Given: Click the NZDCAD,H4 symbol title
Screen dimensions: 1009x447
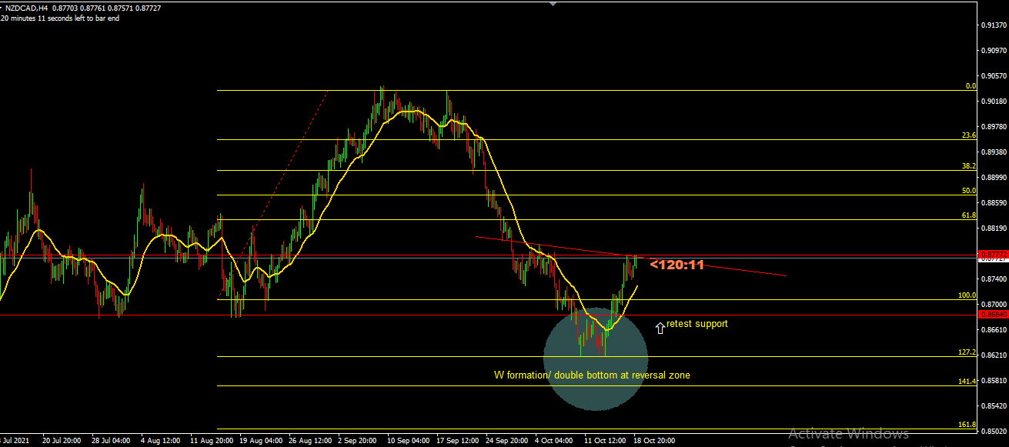Looking at the screenshot, I should click(x=25, y=8).
